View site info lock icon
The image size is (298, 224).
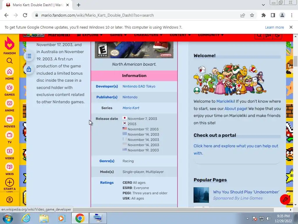37,15
